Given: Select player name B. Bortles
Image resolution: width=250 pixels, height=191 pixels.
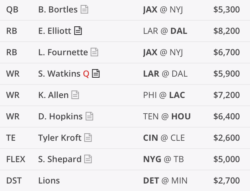Looking at the screenshot, I should pyautogui.click(x=58, y=10).
